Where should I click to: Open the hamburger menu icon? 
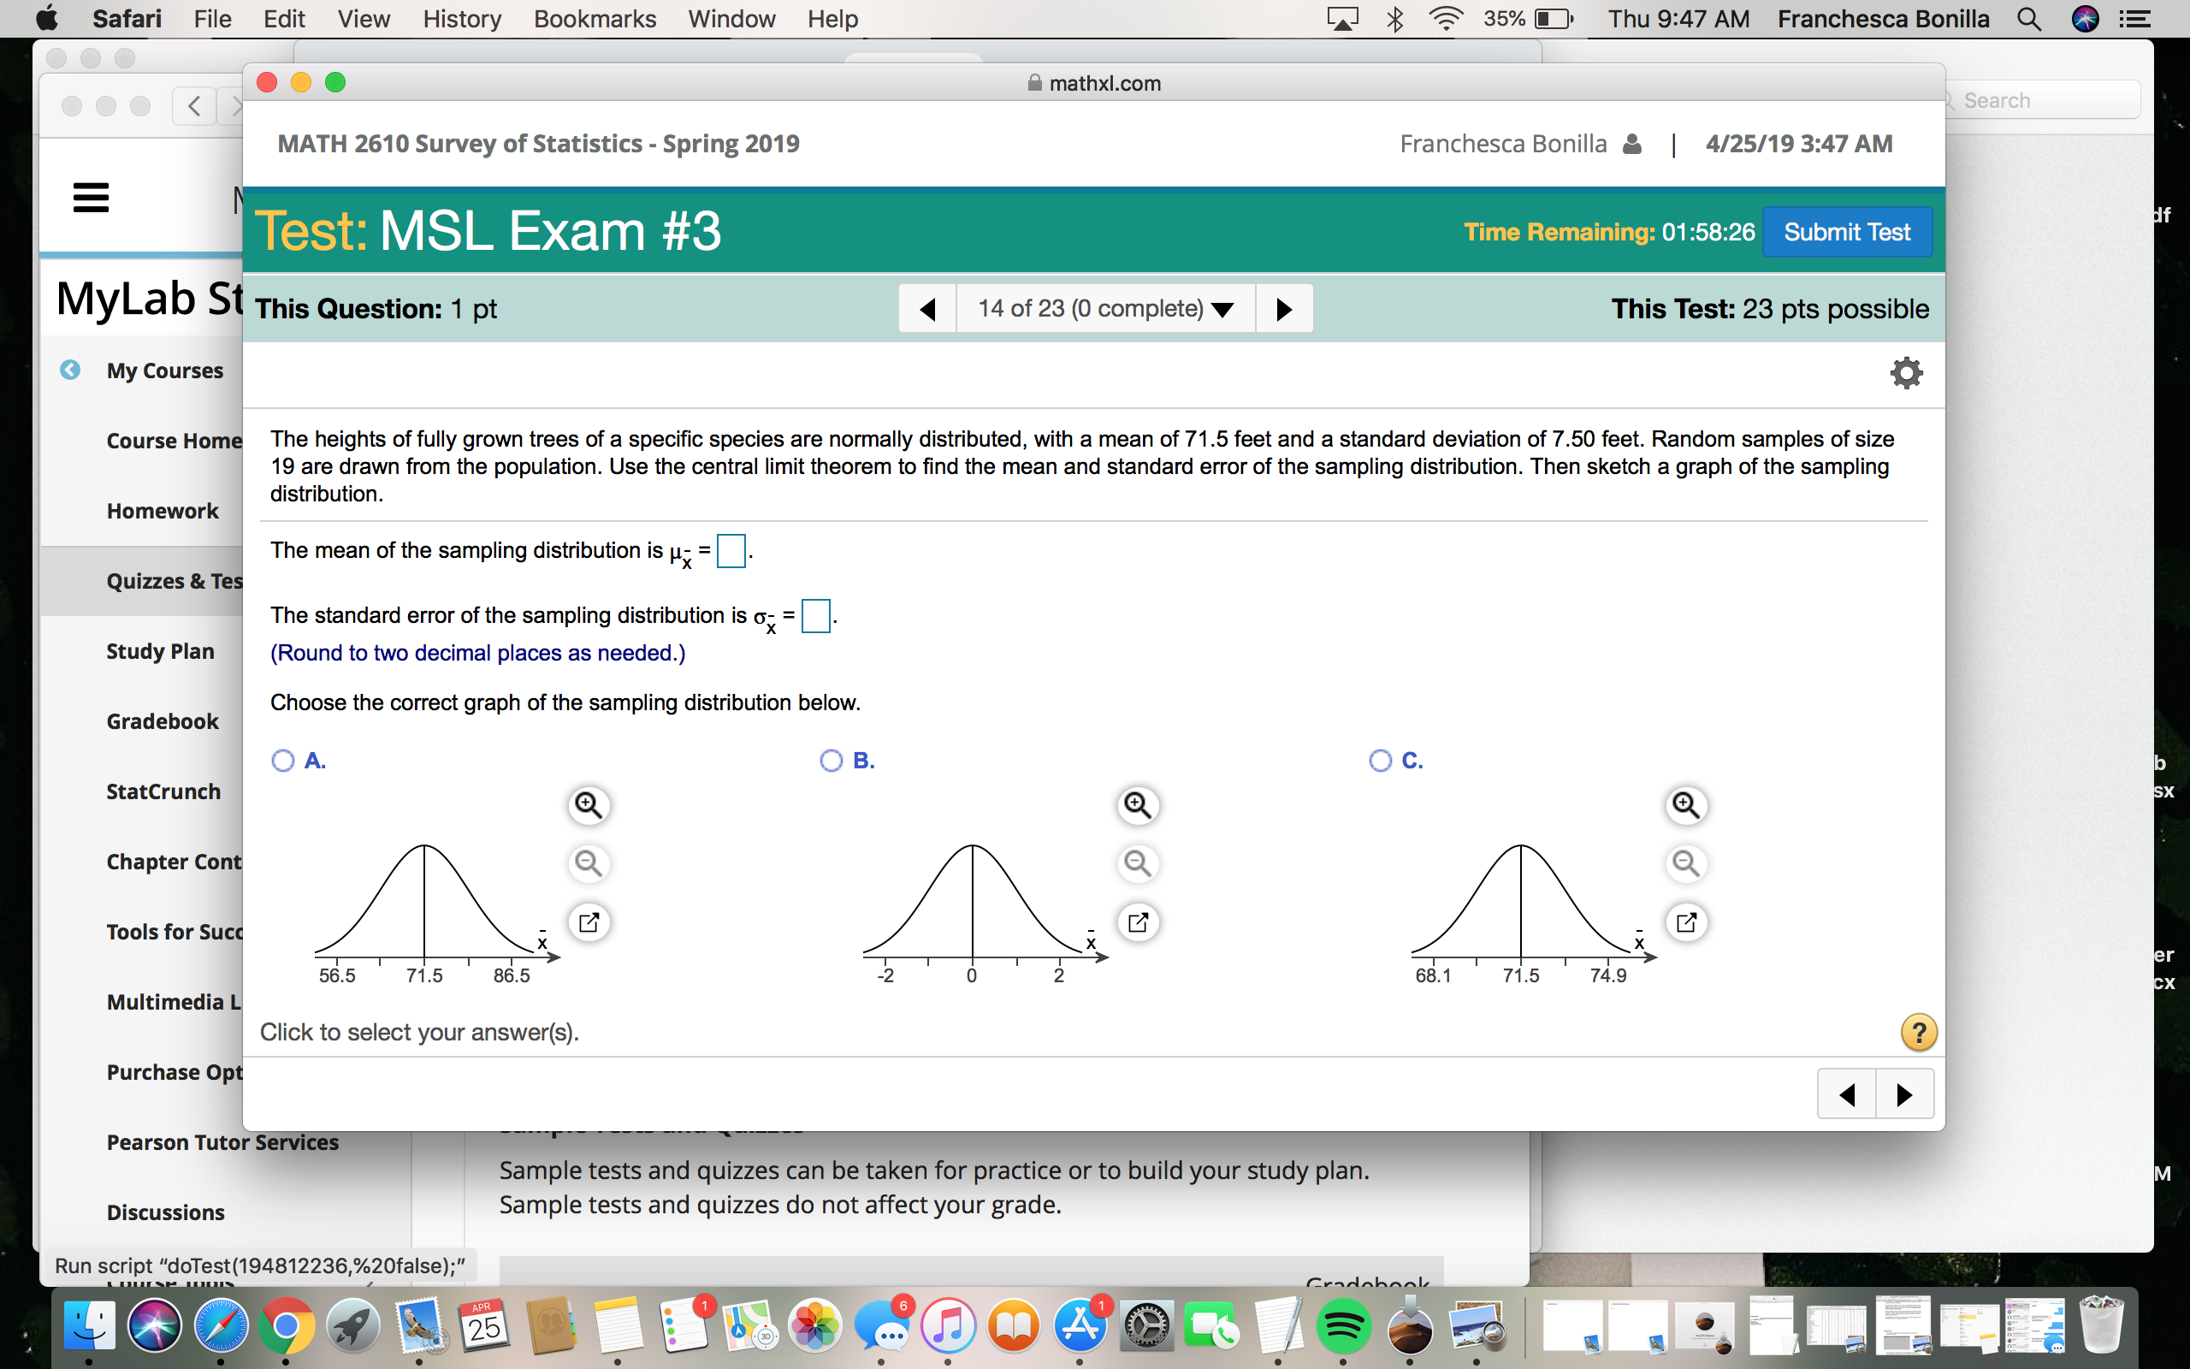point(91,197)
